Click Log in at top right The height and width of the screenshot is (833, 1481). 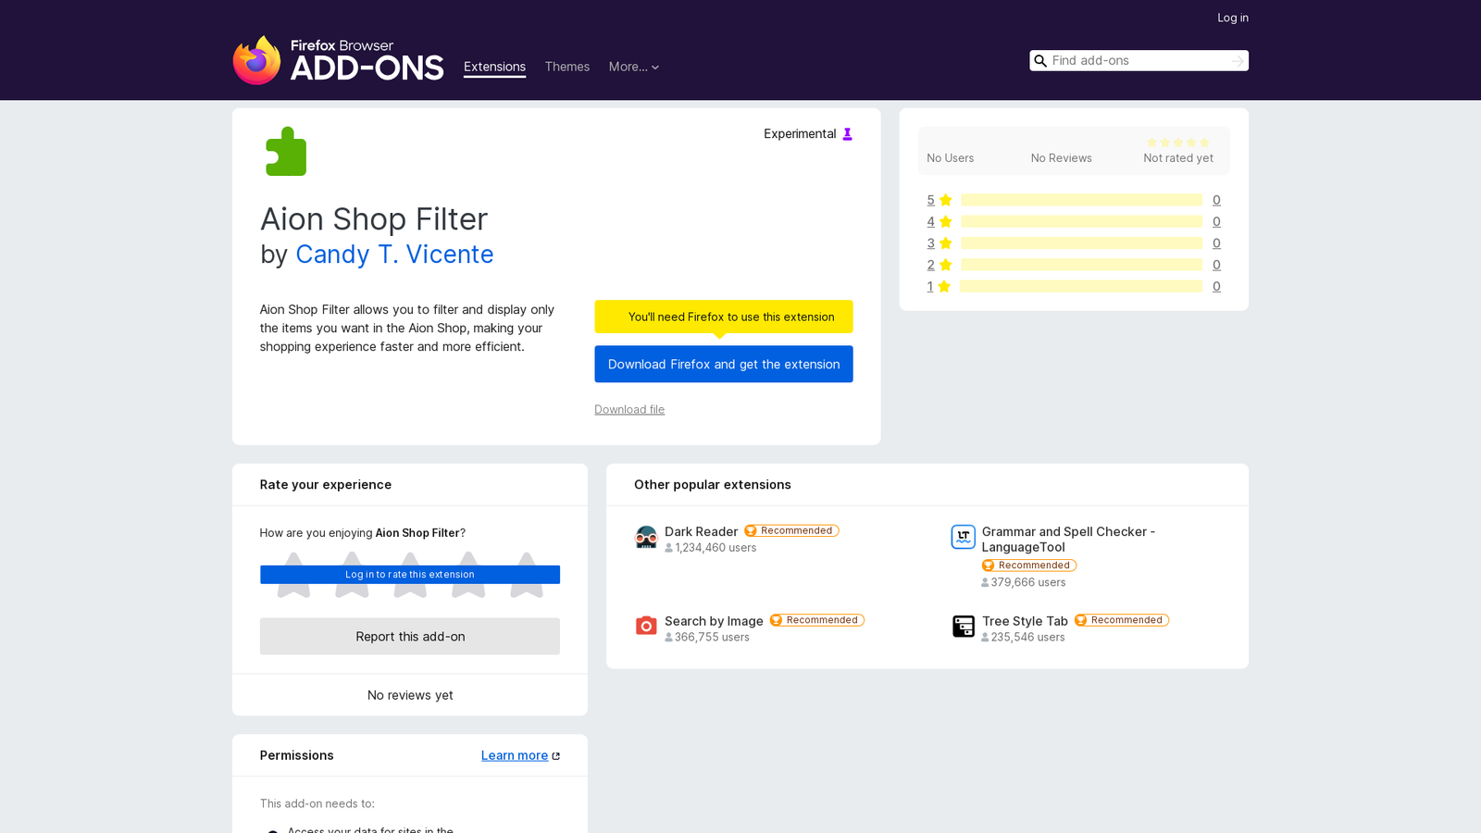[1233, 18]
